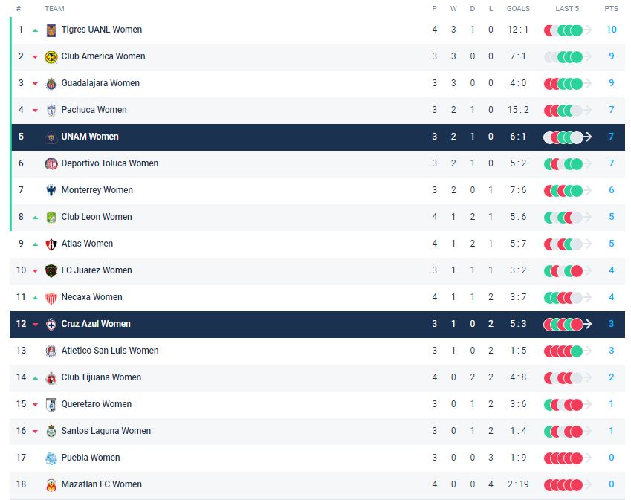Click the Club Tijuana Women crest icon
The height and width of the screenshot is (500, 631).
click(x=51, y=377)
